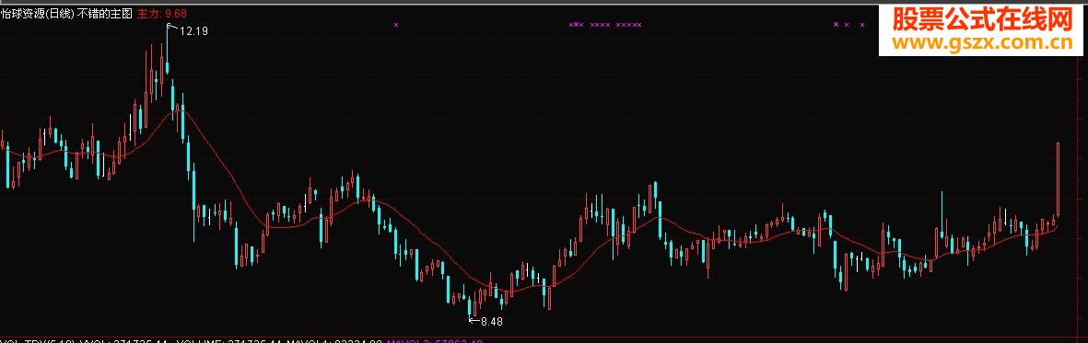Image resolution: width=1088 pixels, height=343 pixels.
Task: Open the www.gszx.com.cn link
Action: coord(982,43)
